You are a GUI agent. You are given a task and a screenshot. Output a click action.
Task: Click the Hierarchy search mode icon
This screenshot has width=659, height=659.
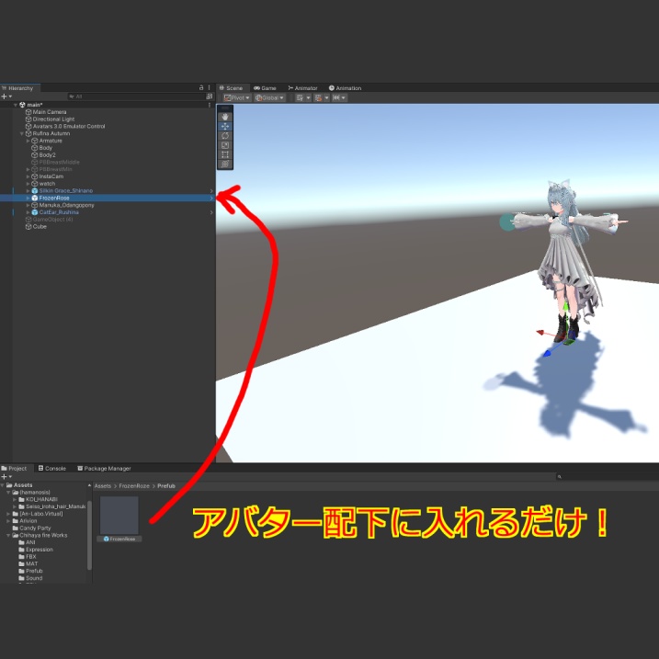coord(209,97)
